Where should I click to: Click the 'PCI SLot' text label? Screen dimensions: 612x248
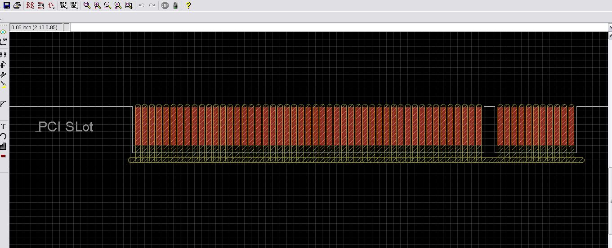coord(66,127)
